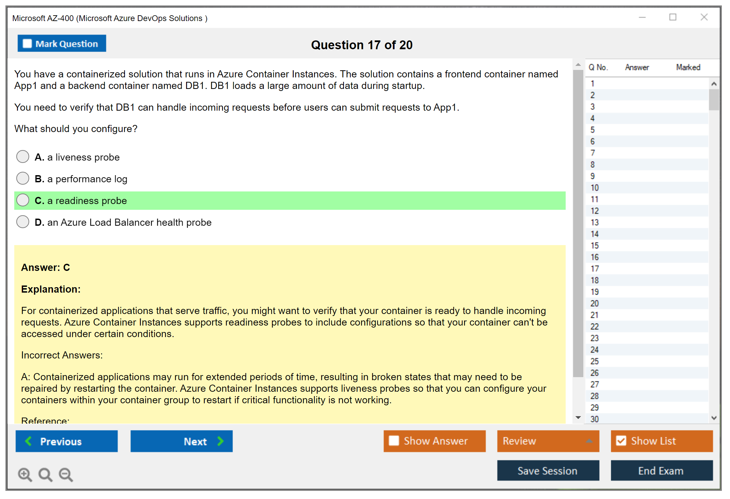The height and width of the screenshot is (499, 730).
Task: Select option A liveness probe
Action: [x=23, y=157]
